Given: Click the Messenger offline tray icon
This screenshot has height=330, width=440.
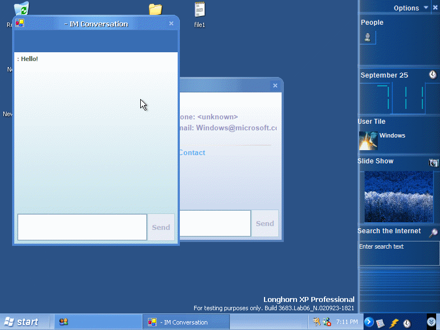Looking at the screenshot, I should click(327, 322).
